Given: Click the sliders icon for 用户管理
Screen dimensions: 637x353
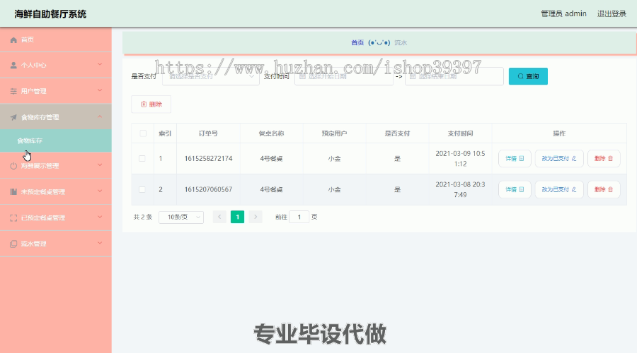Looking at the screenshot, I should point(13,91).
